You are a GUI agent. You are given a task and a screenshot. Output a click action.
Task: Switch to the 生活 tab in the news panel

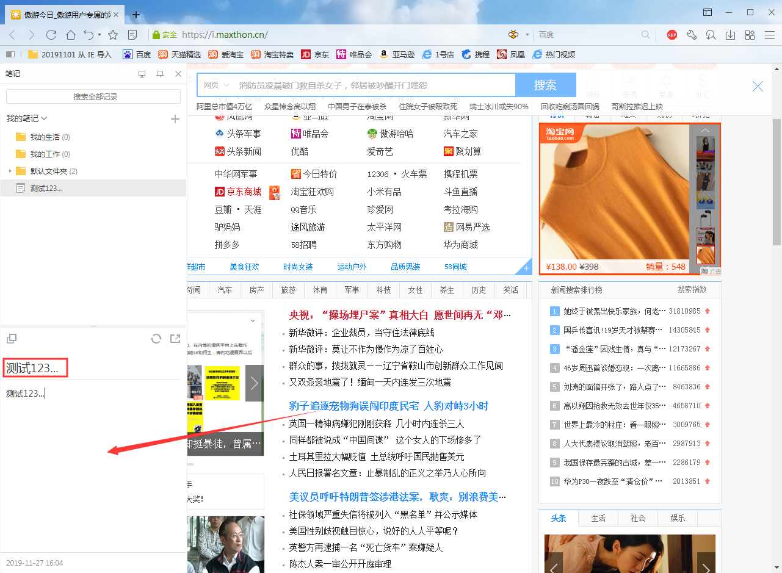pyautogui.click(x=598, y=517)
